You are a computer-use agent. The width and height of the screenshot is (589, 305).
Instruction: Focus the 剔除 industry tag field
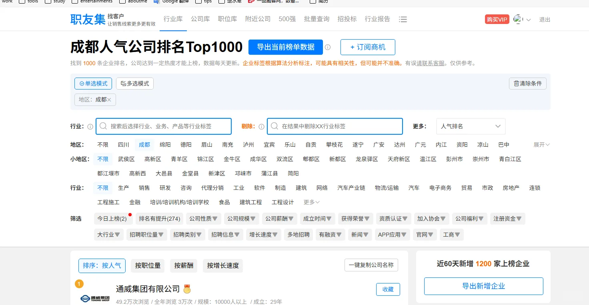point(335,126)
